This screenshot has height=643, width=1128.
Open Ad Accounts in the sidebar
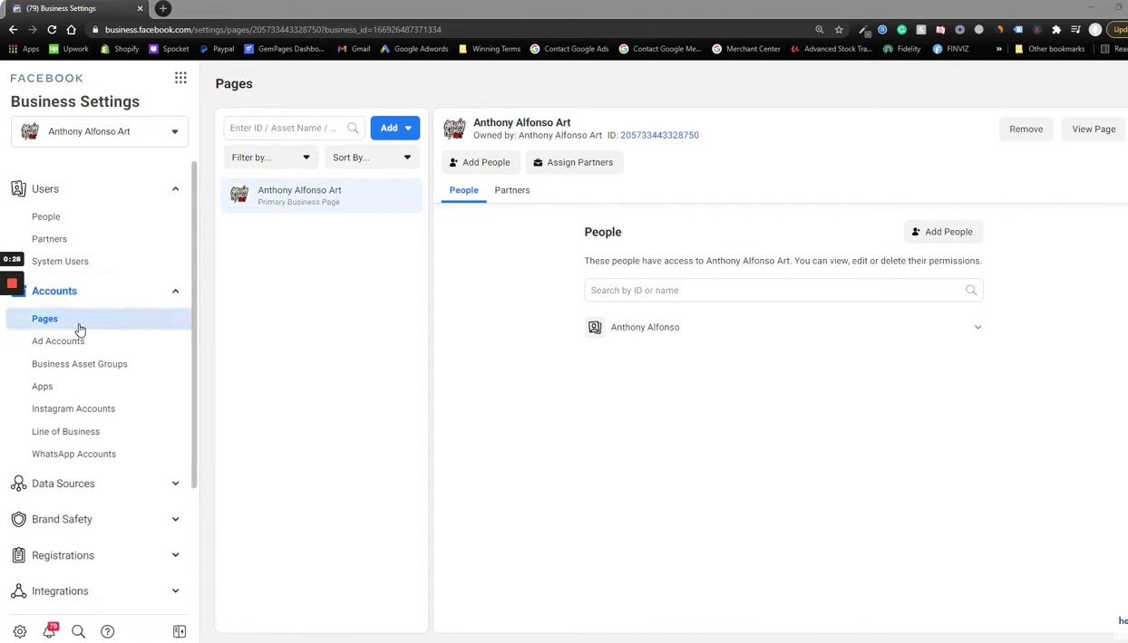coord(58,341)
